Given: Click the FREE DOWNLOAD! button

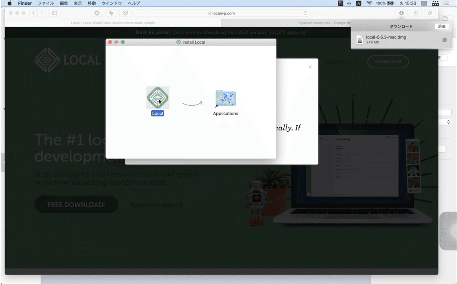Looking at the screenshot, I should tap(76, 205).
